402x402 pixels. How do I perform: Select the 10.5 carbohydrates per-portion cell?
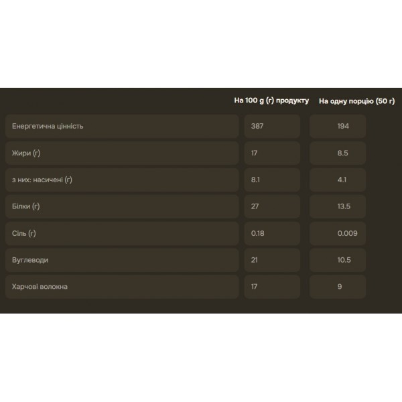(x=338, y=260)
